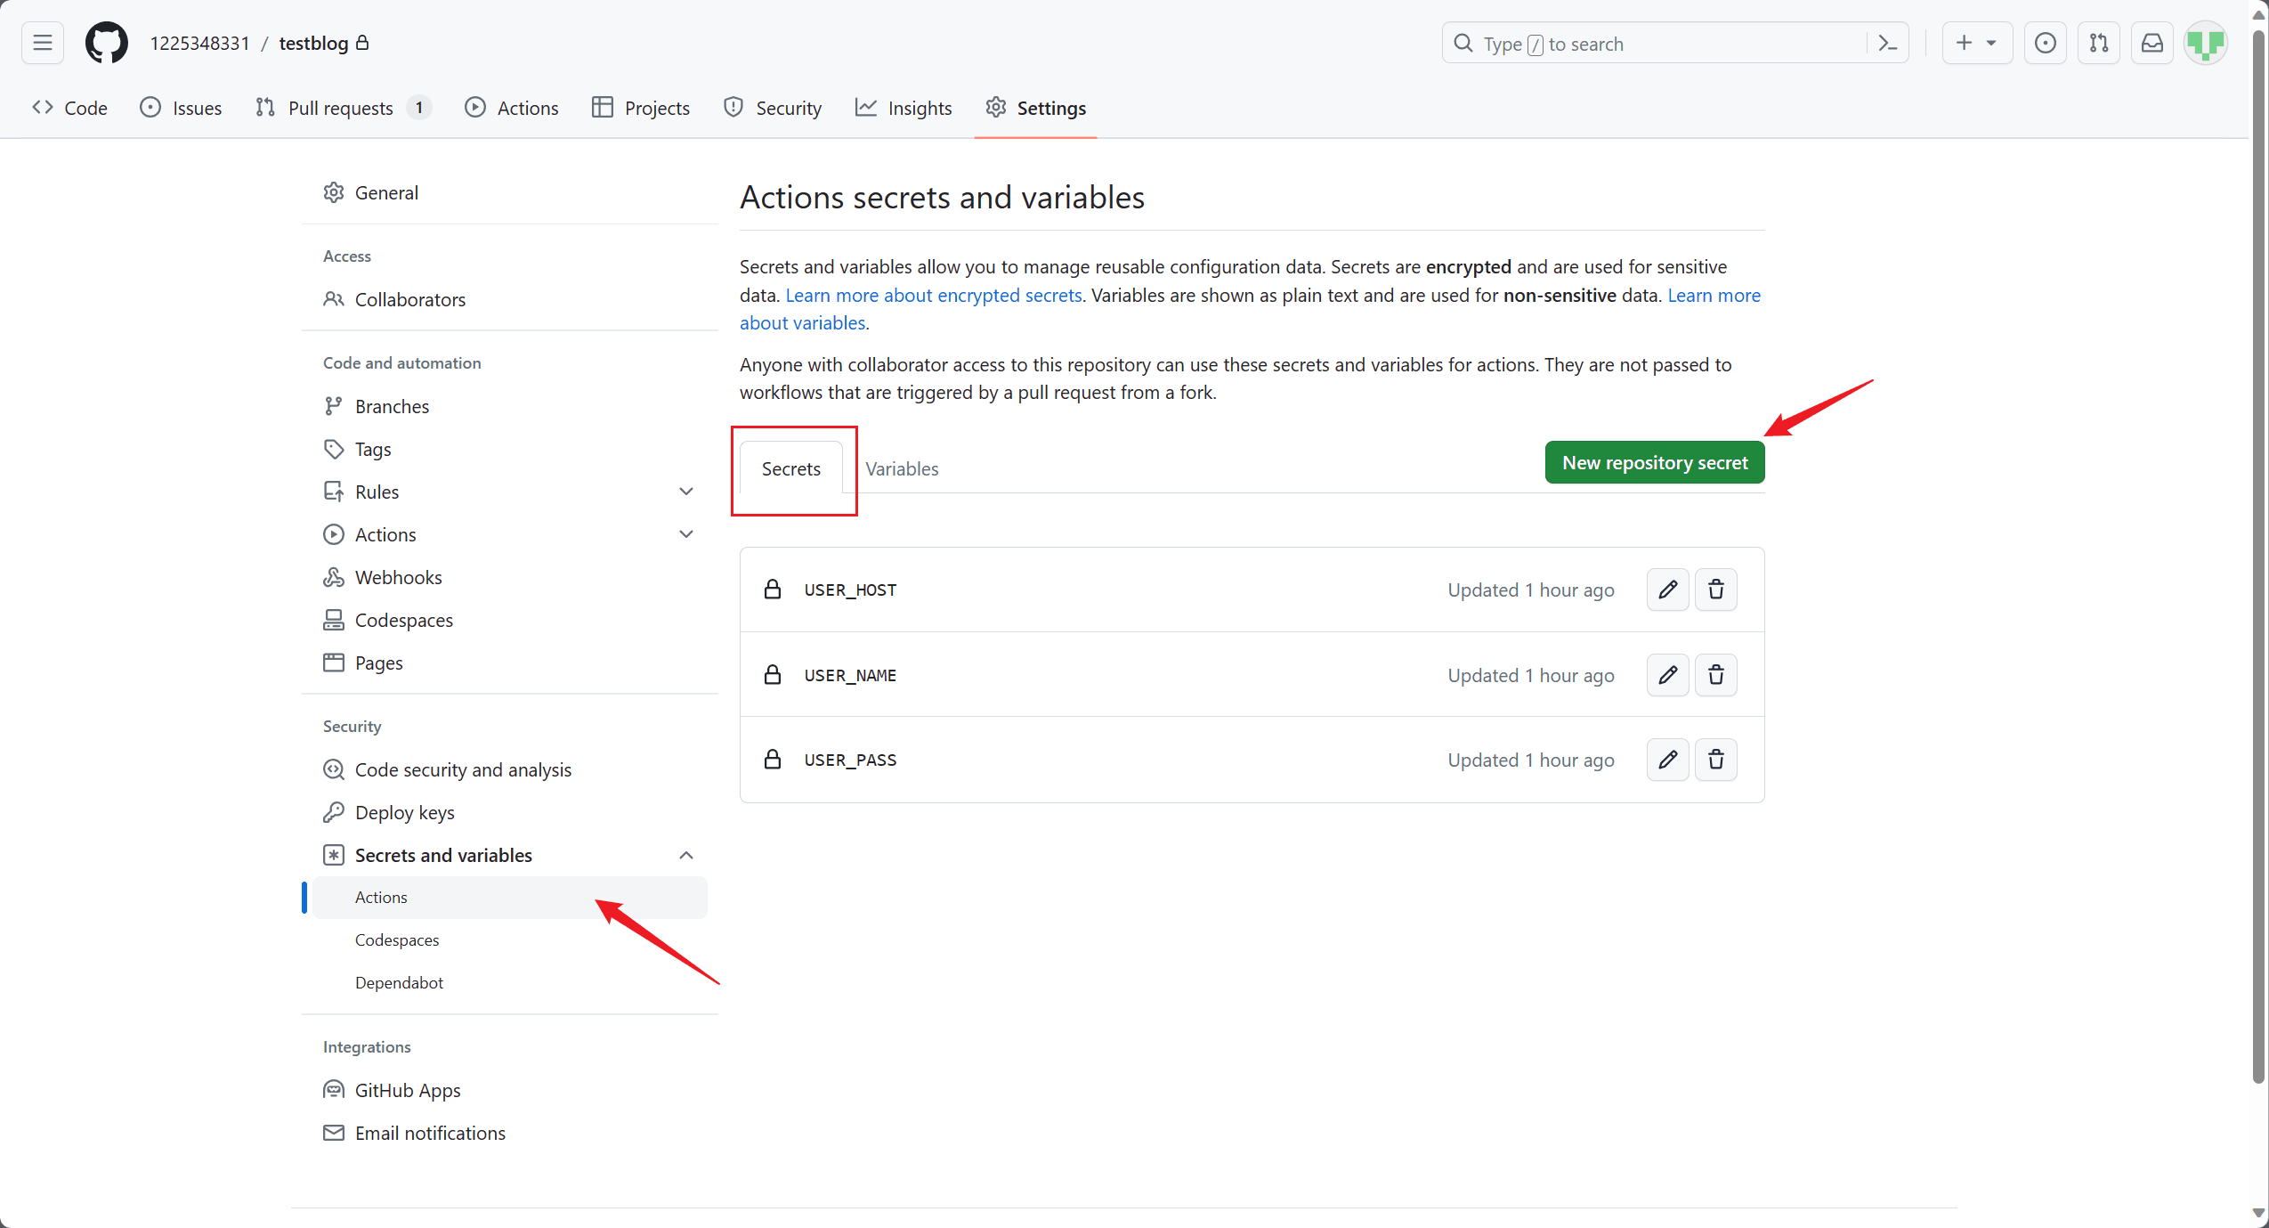Collapse the Secrets and variables section
2269x1228 pixels.
[685, 855]
